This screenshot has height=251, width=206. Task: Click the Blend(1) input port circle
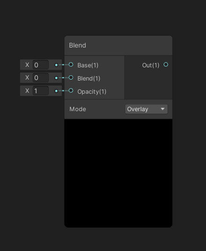71,78
